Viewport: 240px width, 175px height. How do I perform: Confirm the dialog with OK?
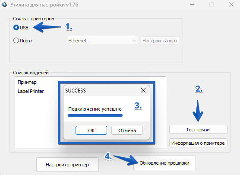click(x=91, y=130)
